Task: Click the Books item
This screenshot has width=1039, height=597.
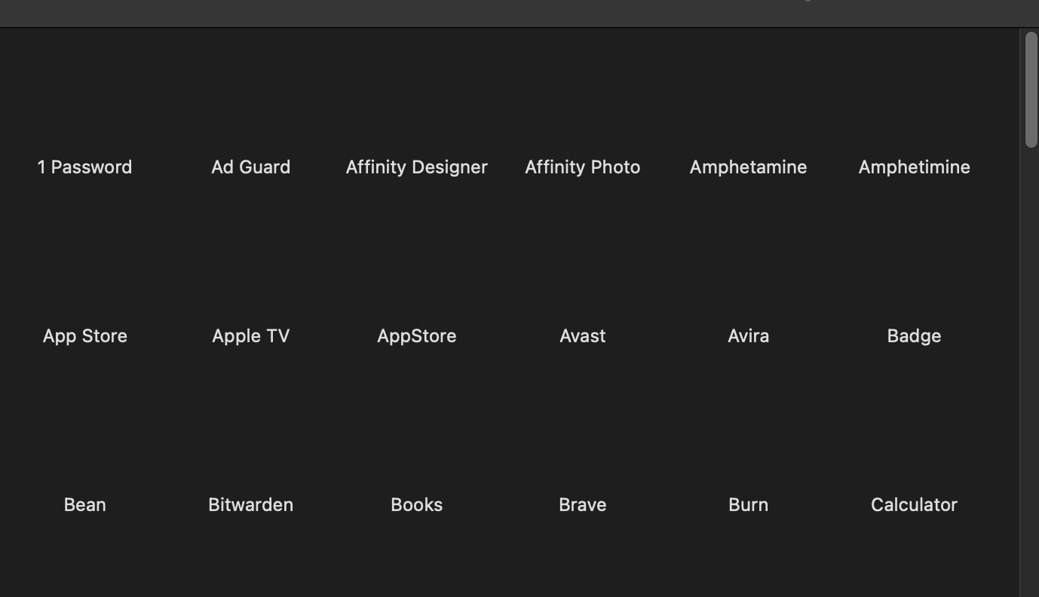Action: tap(416, 504)
